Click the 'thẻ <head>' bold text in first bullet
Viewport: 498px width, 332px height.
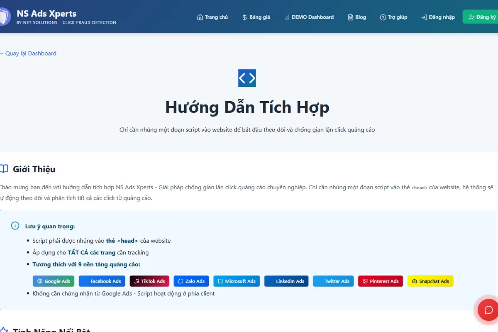pos(122,241)
